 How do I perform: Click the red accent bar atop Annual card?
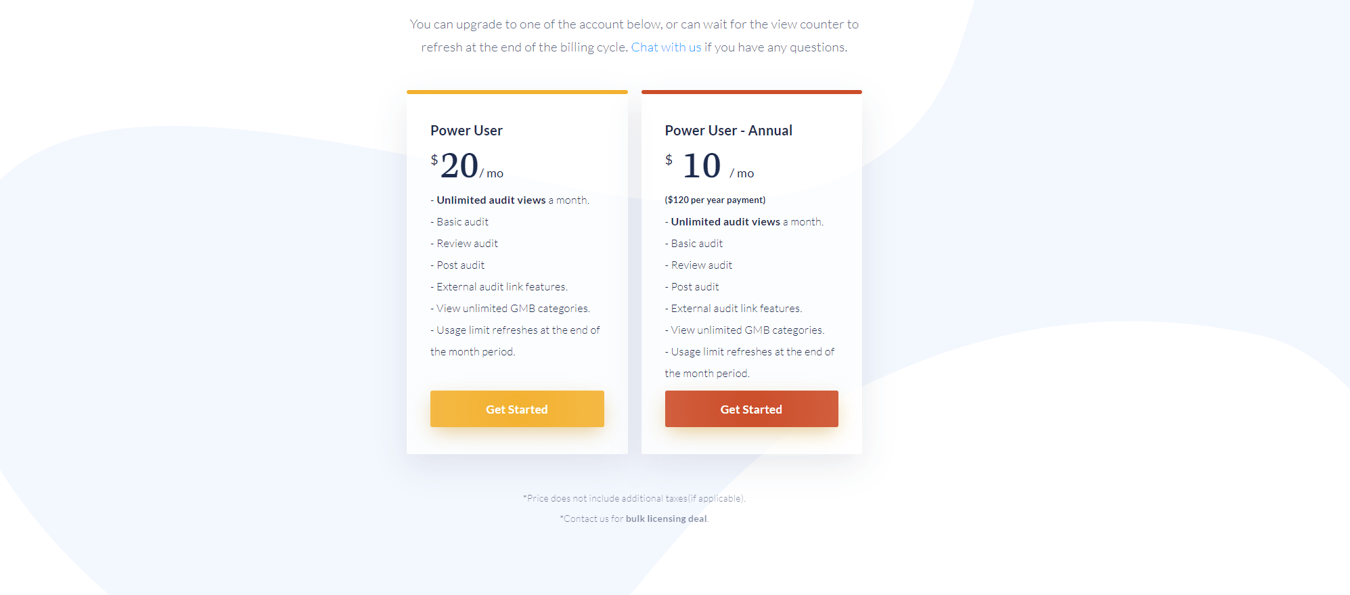pyautogui.click(x=751, y=92)
